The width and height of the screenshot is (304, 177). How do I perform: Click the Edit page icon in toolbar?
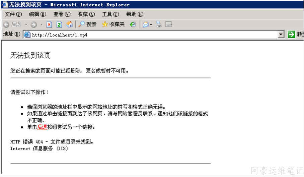click(x=169, y=24)
